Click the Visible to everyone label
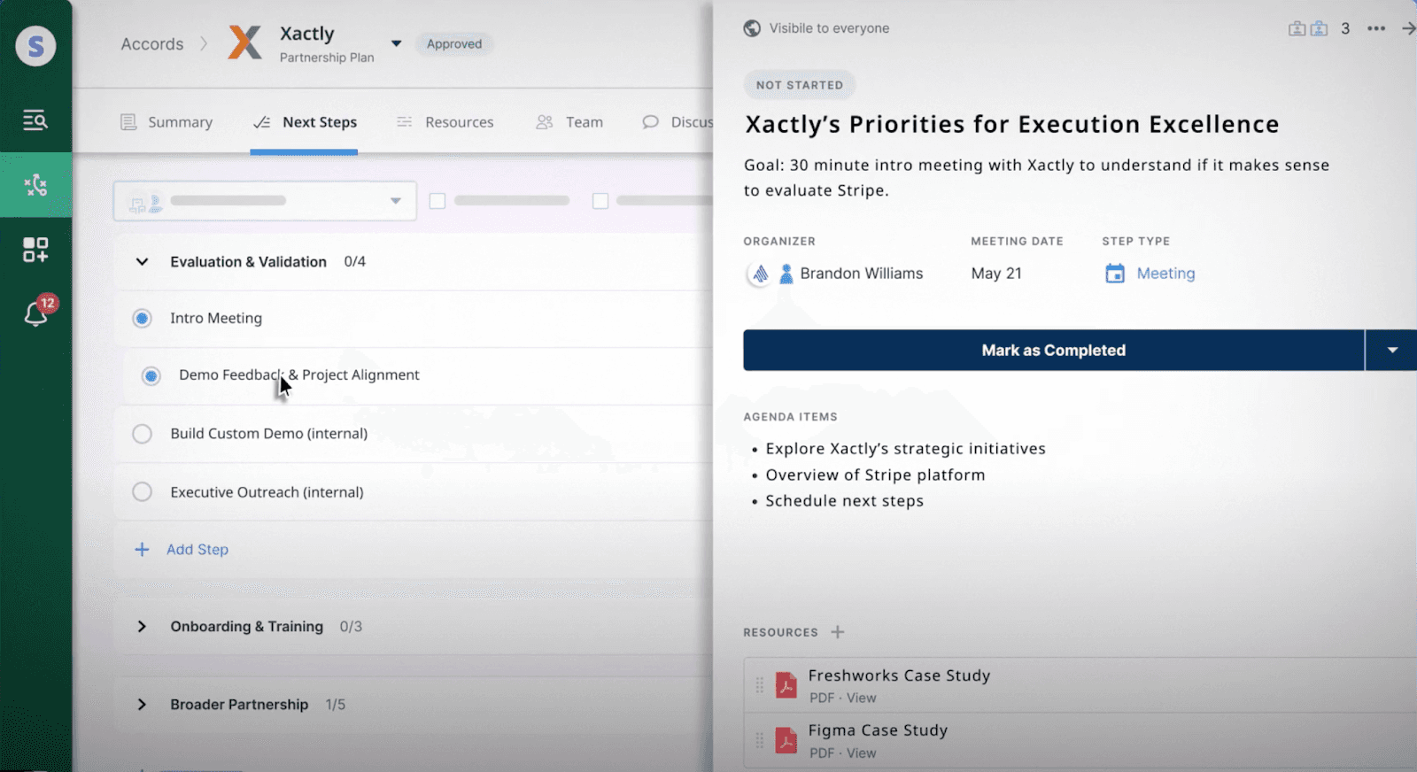Screen dimensions: 1417x772 (829, 28)
